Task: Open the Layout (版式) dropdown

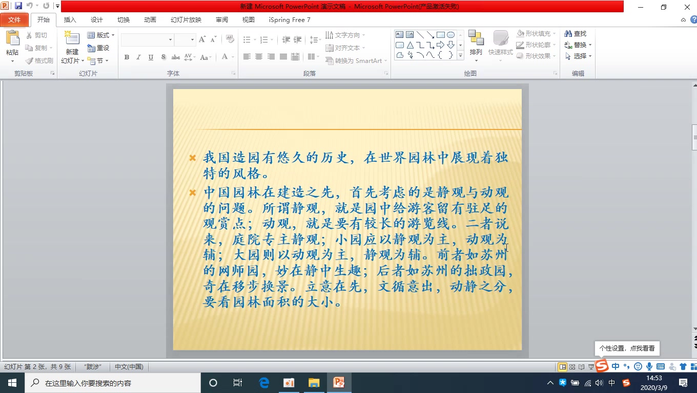Action: [101, 35]
